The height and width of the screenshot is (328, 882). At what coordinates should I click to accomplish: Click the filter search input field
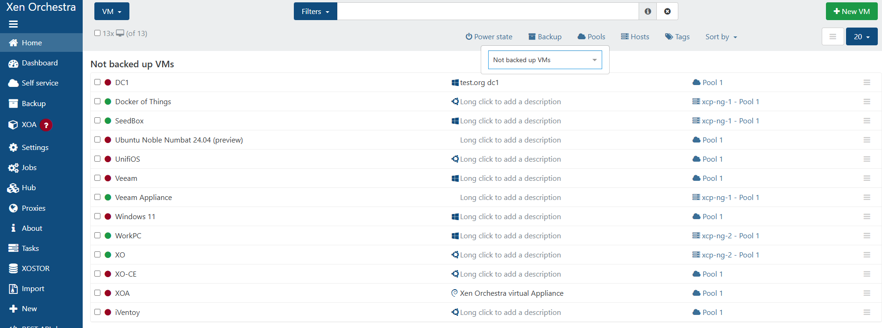[488, 11]
